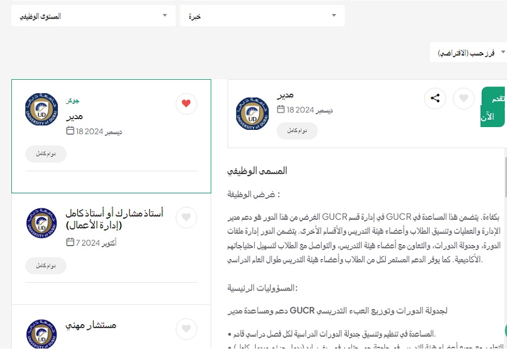Select the مستشار مهني job title
Viewport: 507px width, 349px height.
tap(91, 325)
